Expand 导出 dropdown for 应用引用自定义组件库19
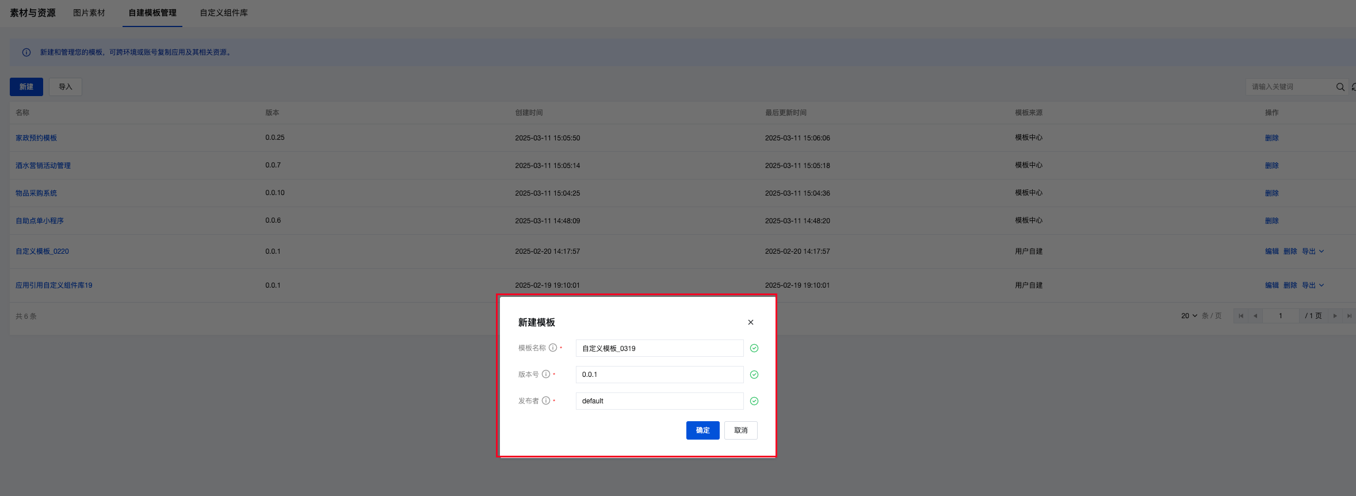This screenshot has width=1356, height=496. click(x=1313, y=285)
